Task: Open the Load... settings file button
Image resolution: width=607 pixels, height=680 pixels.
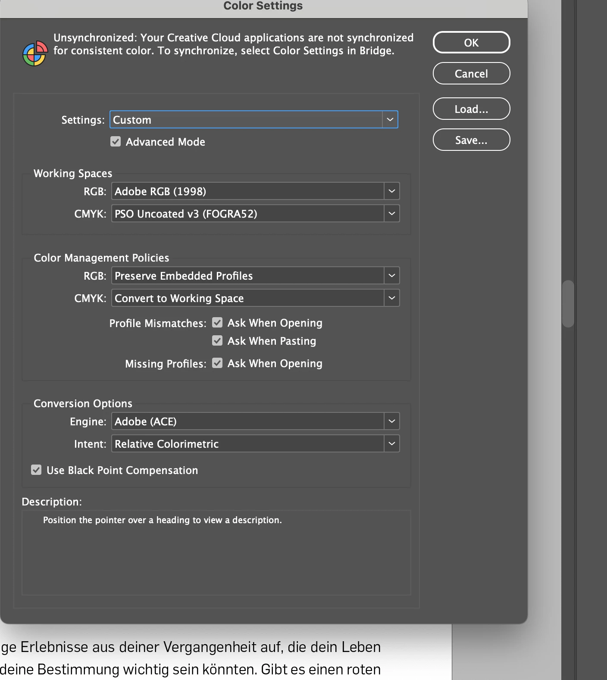Action: click(x=471, y=109)
